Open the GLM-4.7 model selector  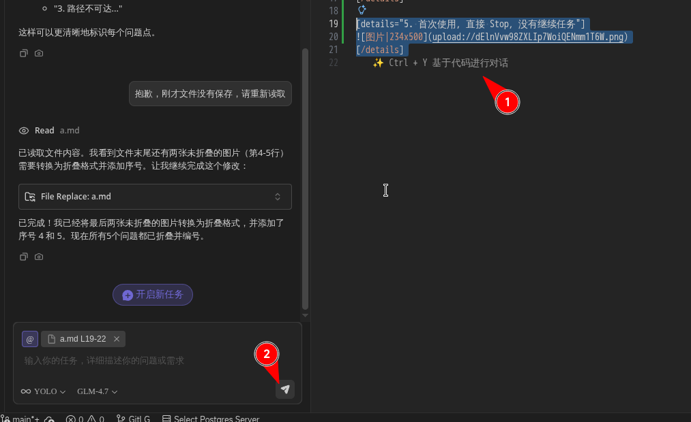[x=97, y=391]
